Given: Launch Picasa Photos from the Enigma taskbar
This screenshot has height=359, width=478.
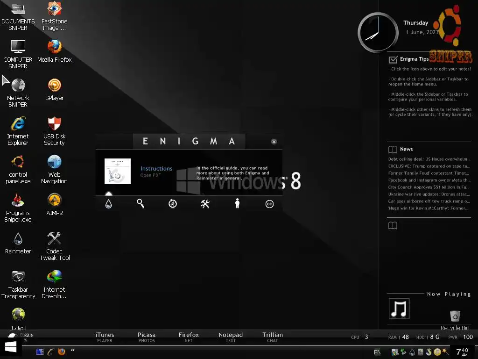Looking at the screenshot, I should 147,337.
